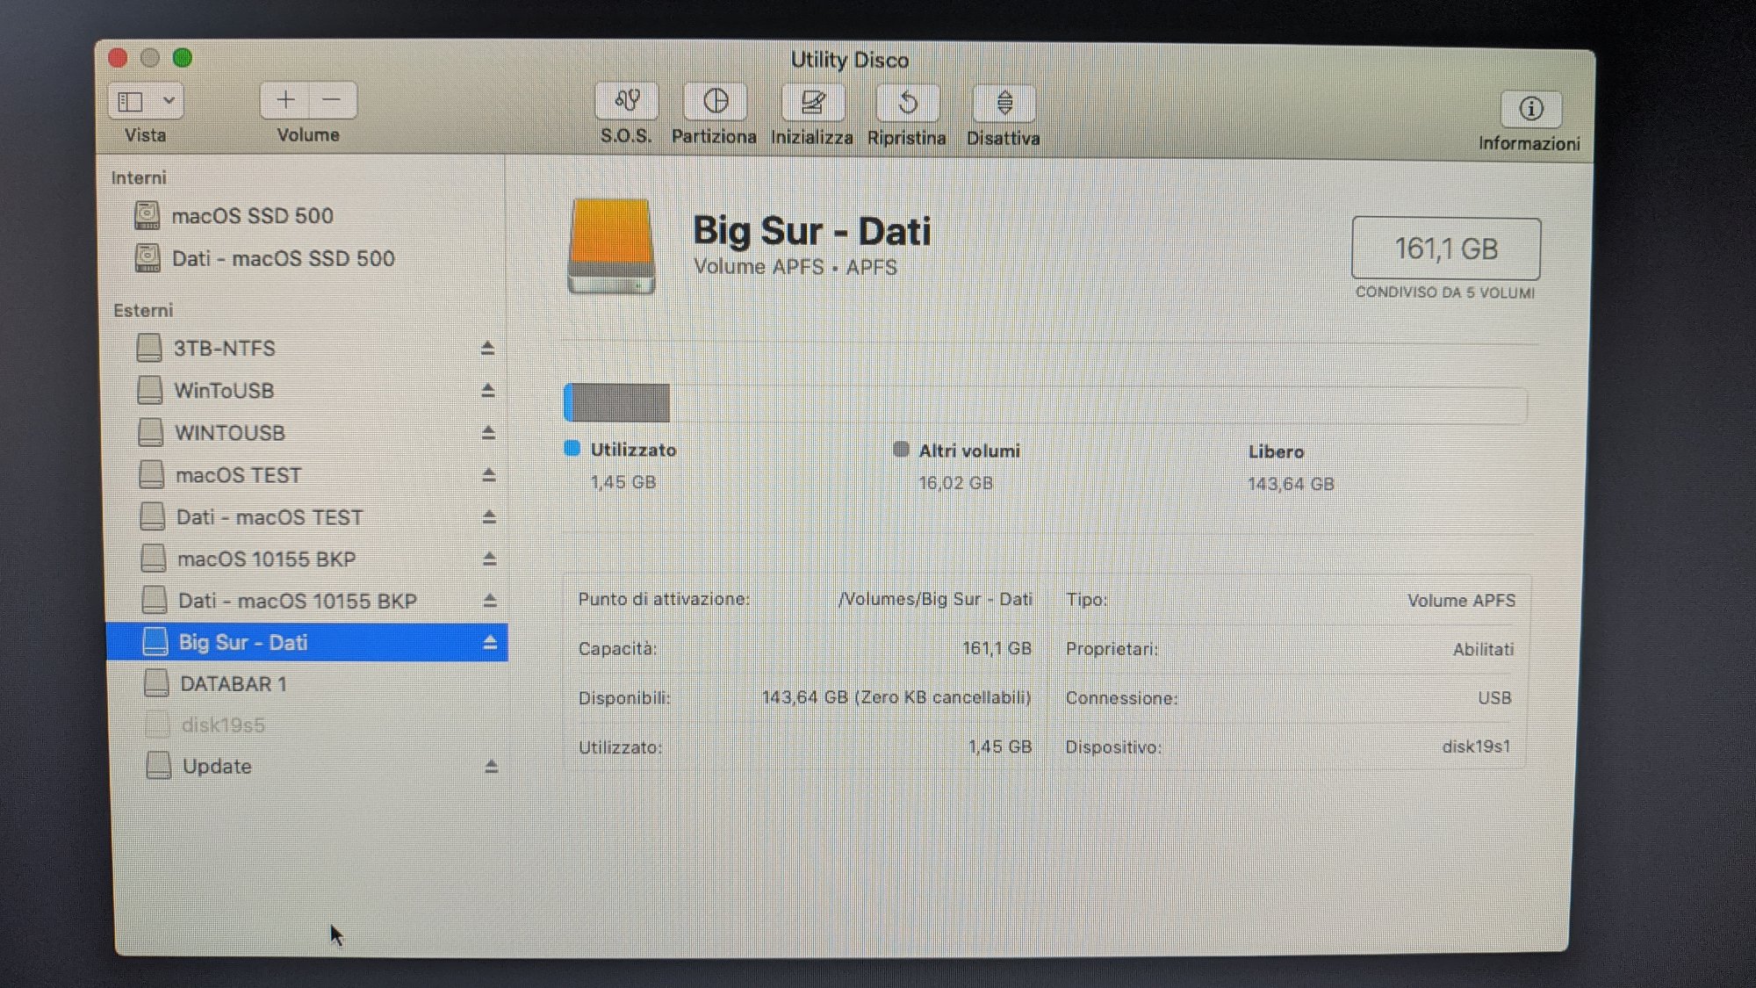The height and width of the screenshot is (988, 1756).
Task: Remove a volume with the minus button
Action: pos(332,100)
